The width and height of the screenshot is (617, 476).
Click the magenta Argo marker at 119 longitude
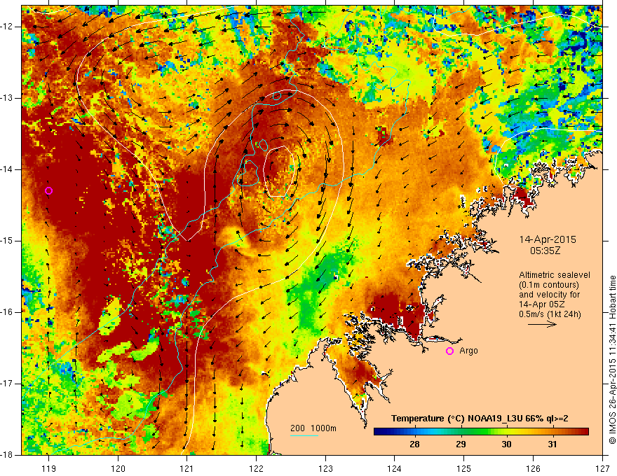pos(48,191)
